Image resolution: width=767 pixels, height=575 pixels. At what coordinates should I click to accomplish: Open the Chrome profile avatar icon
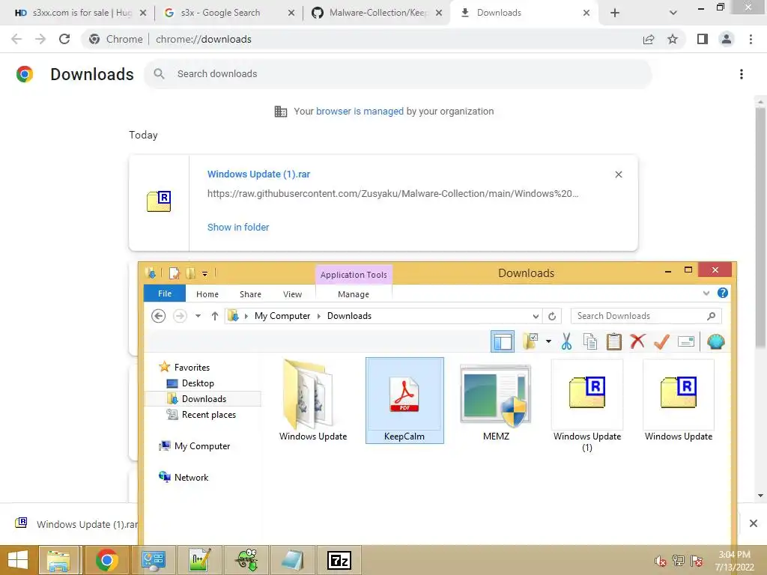click(x=727, y=39)
